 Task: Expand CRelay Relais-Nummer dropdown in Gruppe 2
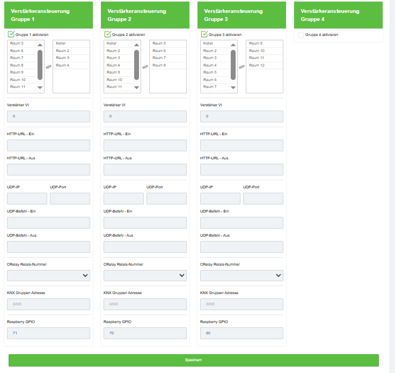145,275
